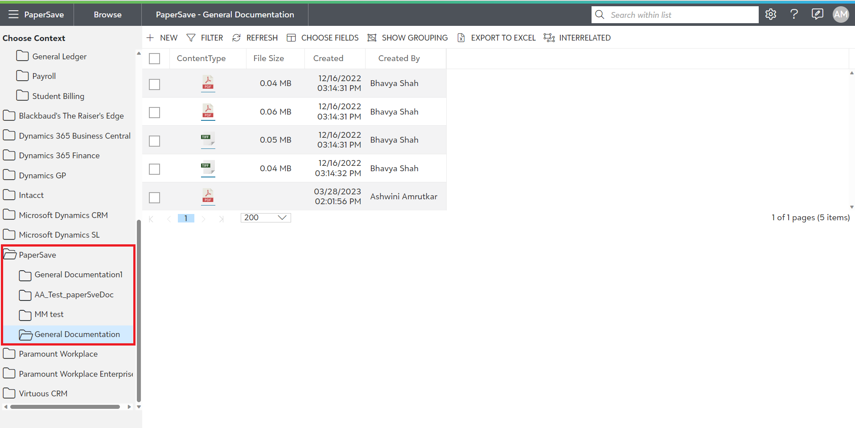
Task: Switch to the Browse tab
Action: (107, 14)
